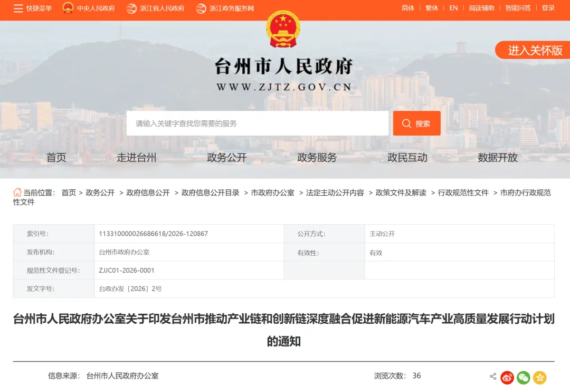This screenshot has width=570, height=386.
Task: Click the keyword search input field
Action: tap(257, 123)
